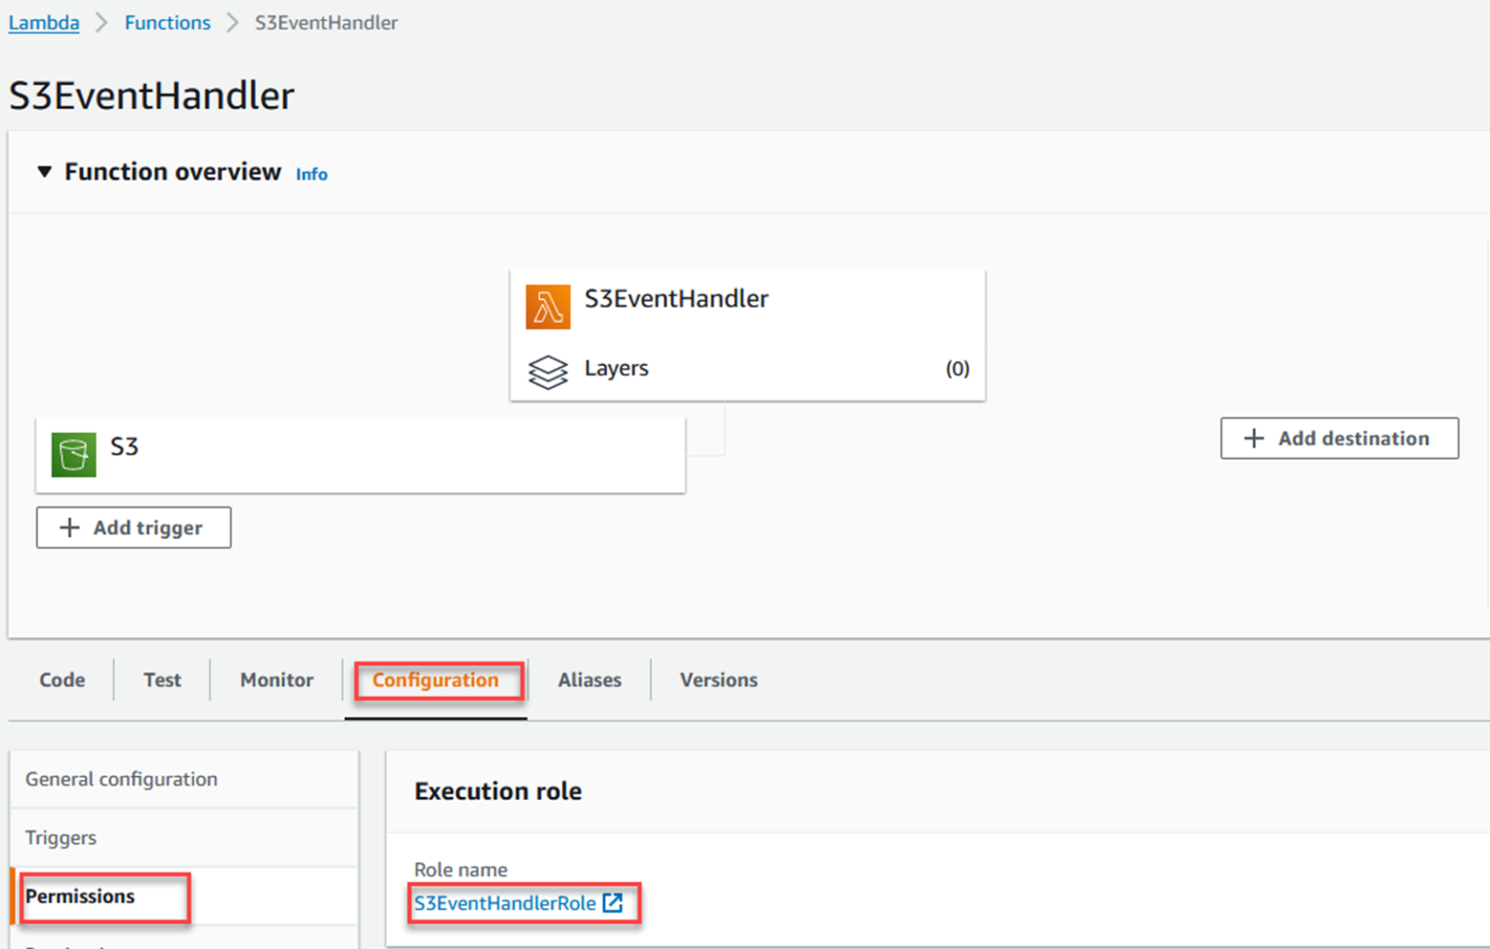
Task: Select the S3EventHandler function name in diagram
Action: pyautogui.click(x=677, y=299)
